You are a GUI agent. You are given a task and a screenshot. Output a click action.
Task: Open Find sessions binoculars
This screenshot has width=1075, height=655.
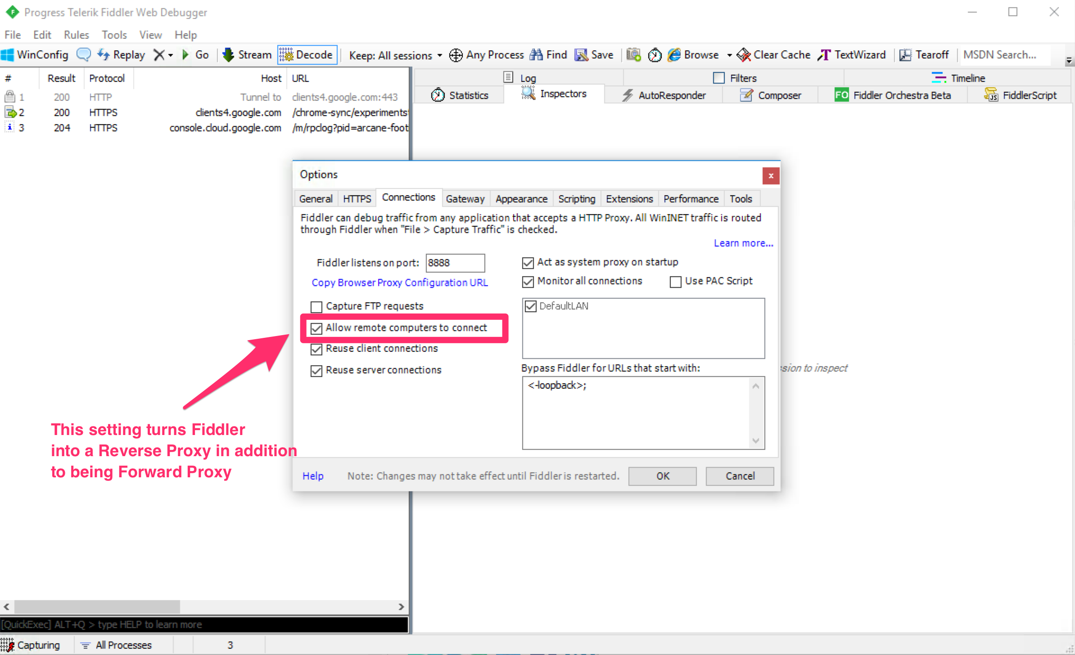(x=548, y=55)
